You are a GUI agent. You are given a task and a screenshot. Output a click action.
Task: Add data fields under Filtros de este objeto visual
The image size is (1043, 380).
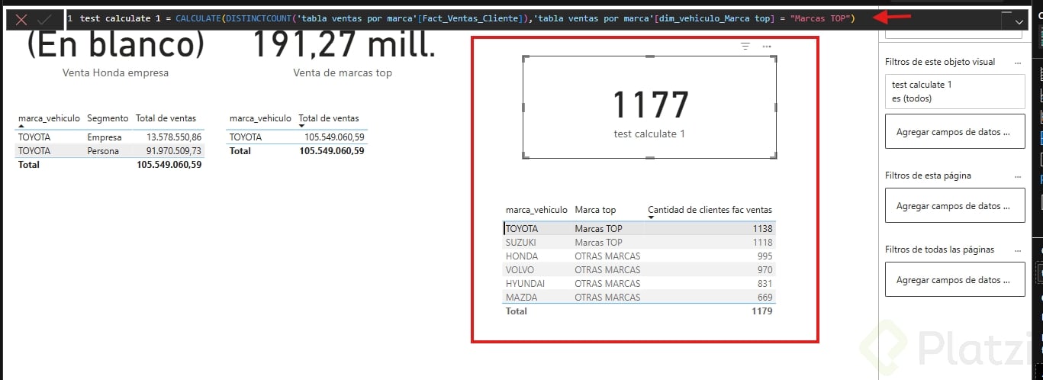(954, 132)
